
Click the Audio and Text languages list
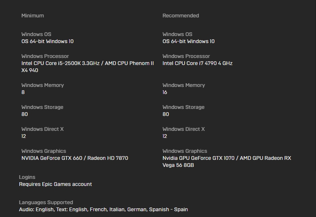(103, 209)
